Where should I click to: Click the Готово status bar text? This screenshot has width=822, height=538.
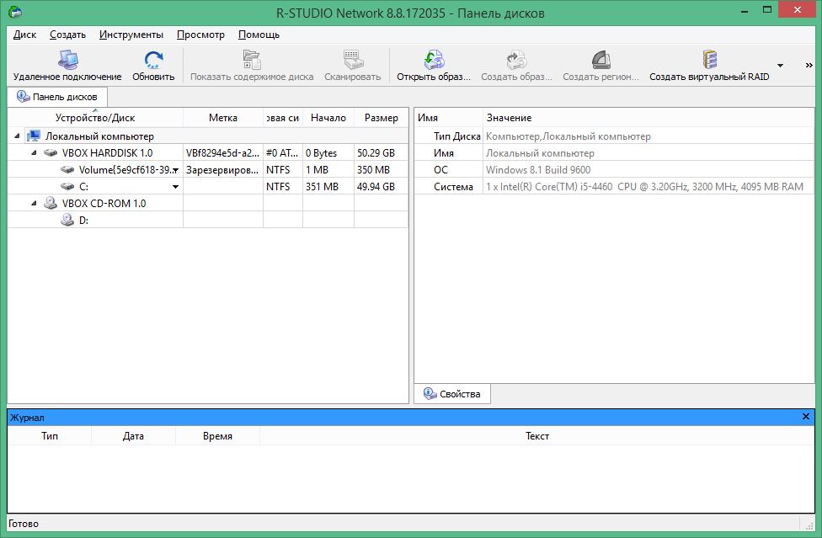[24, 524]
